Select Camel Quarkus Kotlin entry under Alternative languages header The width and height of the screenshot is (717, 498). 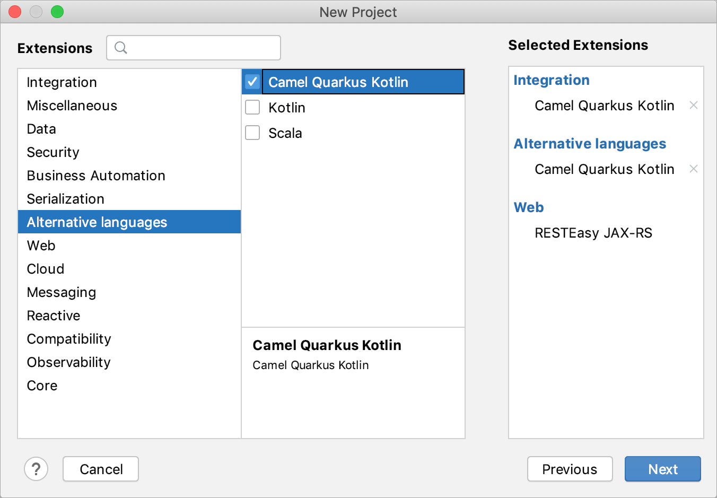click(x=605, y=169)
